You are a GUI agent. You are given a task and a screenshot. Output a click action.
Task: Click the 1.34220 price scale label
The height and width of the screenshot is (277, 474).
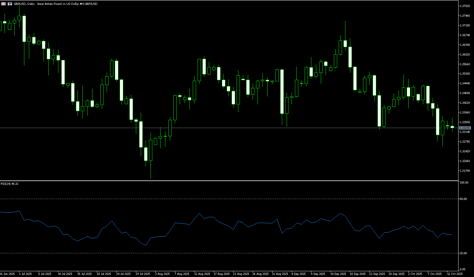click(465, 103)
